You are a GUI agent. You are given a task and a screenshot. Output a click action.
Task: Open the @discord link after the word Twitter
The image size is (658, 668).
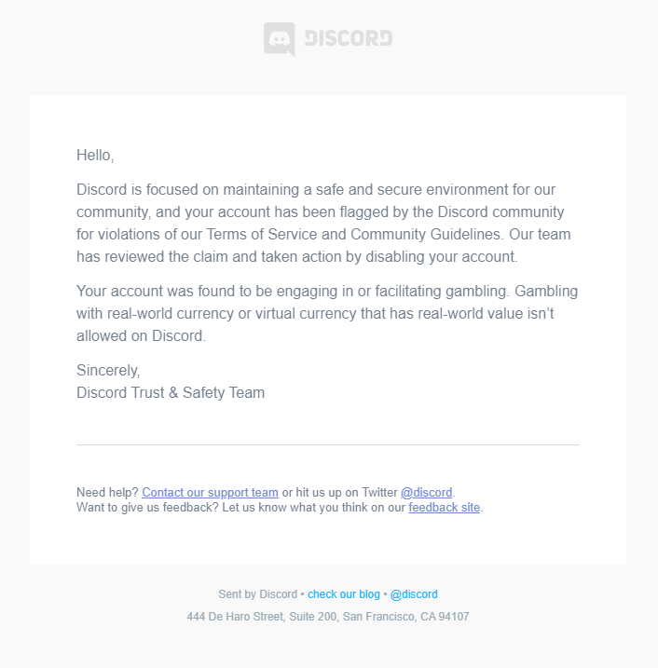[x=427, y=493]
